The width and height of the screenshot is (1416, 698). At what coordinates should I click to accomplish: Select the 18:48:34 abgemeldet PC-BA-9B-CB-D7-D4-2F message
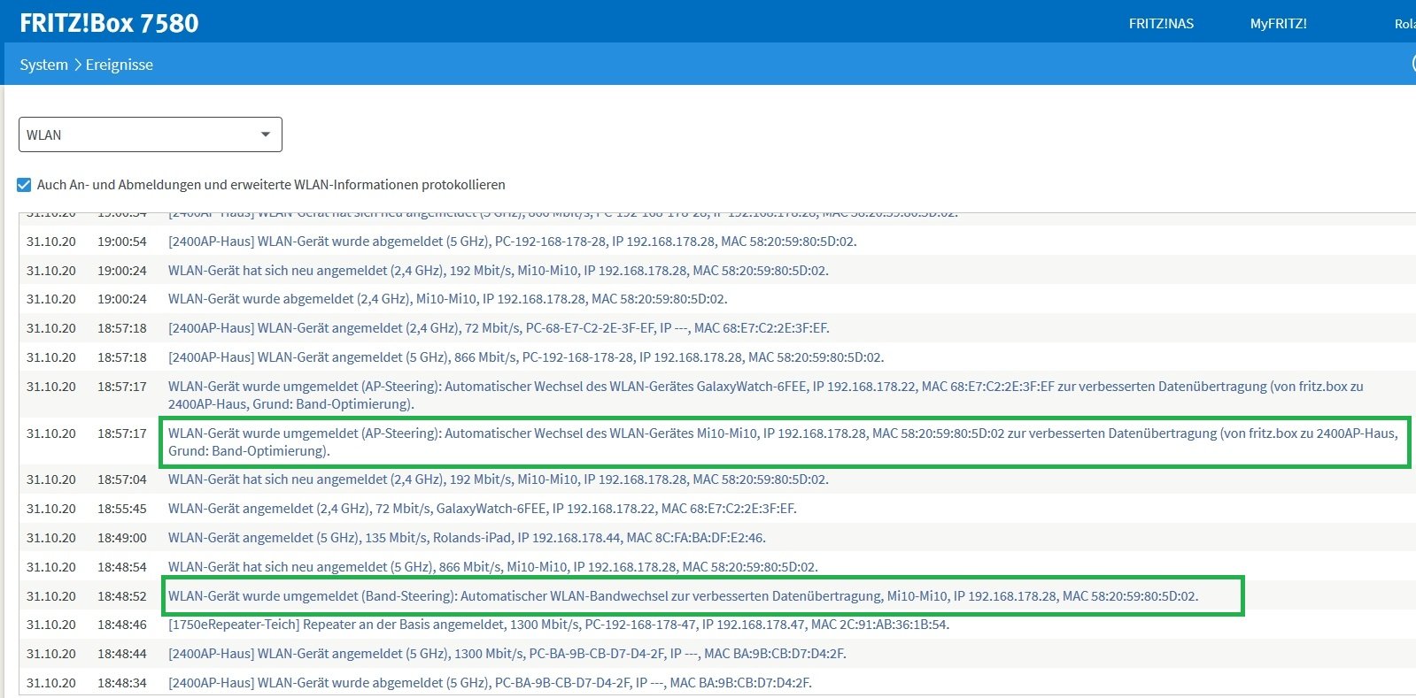(490, 683)
